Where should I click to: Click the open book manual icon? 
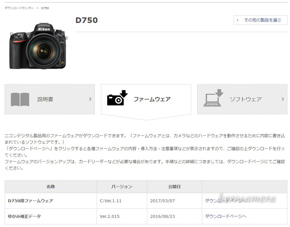(x=20, y=99)
